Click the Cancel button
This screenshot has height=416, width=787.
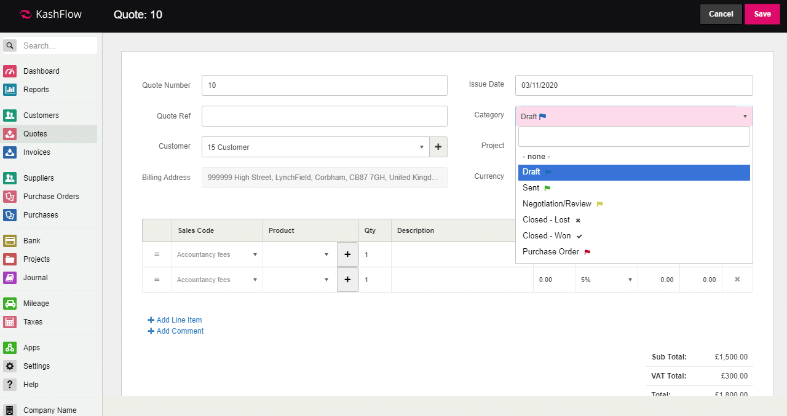(x=721, y=14)
